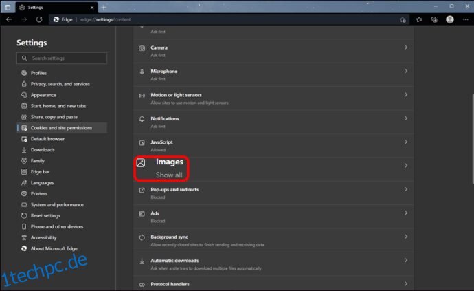Expand the JavaScript chevron
474x291 pixels.
(406, 142)
